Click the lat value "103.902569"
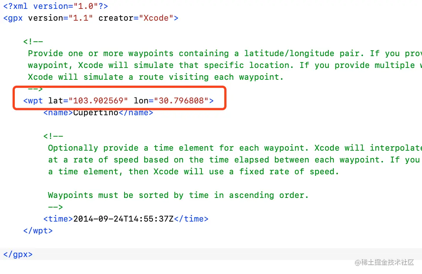This screenshot has height=274, width=422. (98, 100)
